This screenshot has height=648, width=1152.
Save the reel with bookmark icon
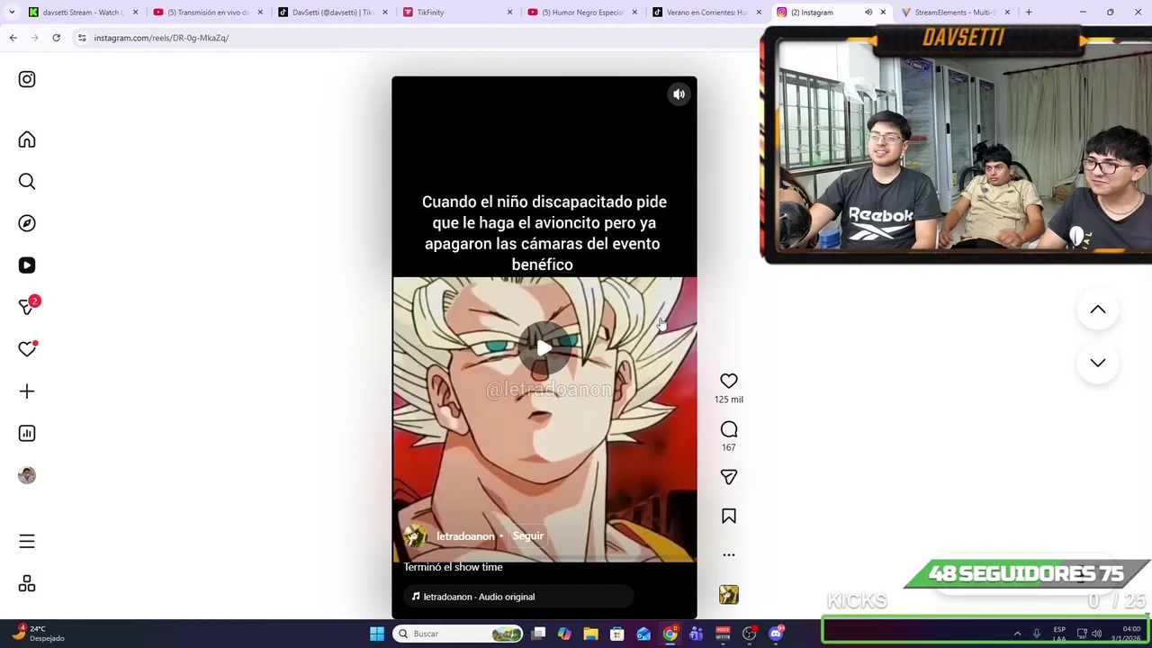[729, 517]
